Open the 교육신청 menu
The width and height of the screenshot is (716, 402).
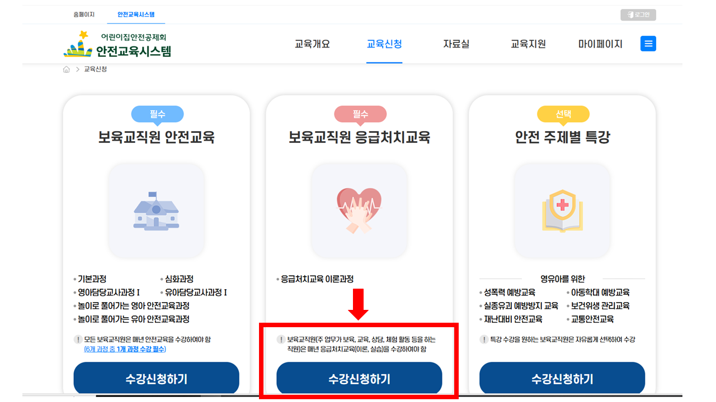pos(384,44)
